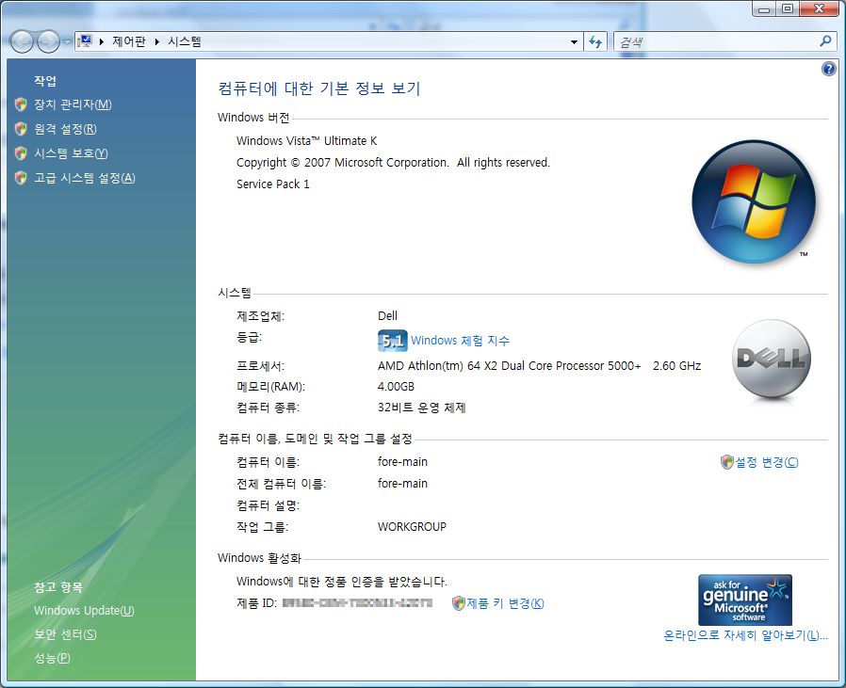846x688 pixels.
Task: Click 설정 변경(C) link
Action: pos(767,462)
